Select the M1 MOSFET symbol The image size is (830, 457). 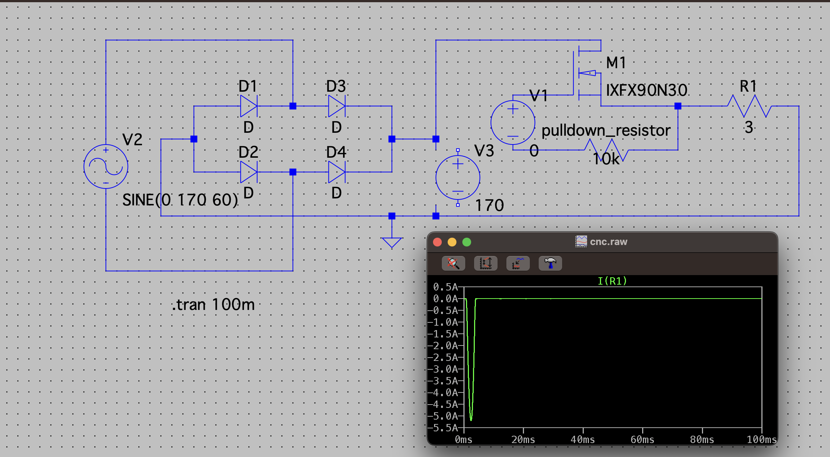coord(587,73)
